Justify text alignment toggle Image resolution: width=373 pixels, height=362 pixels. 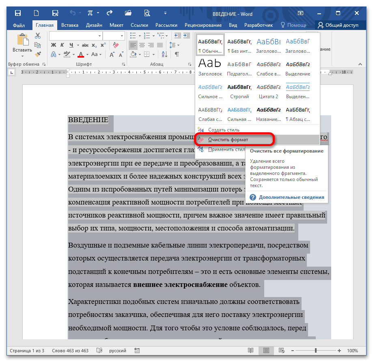160,45
